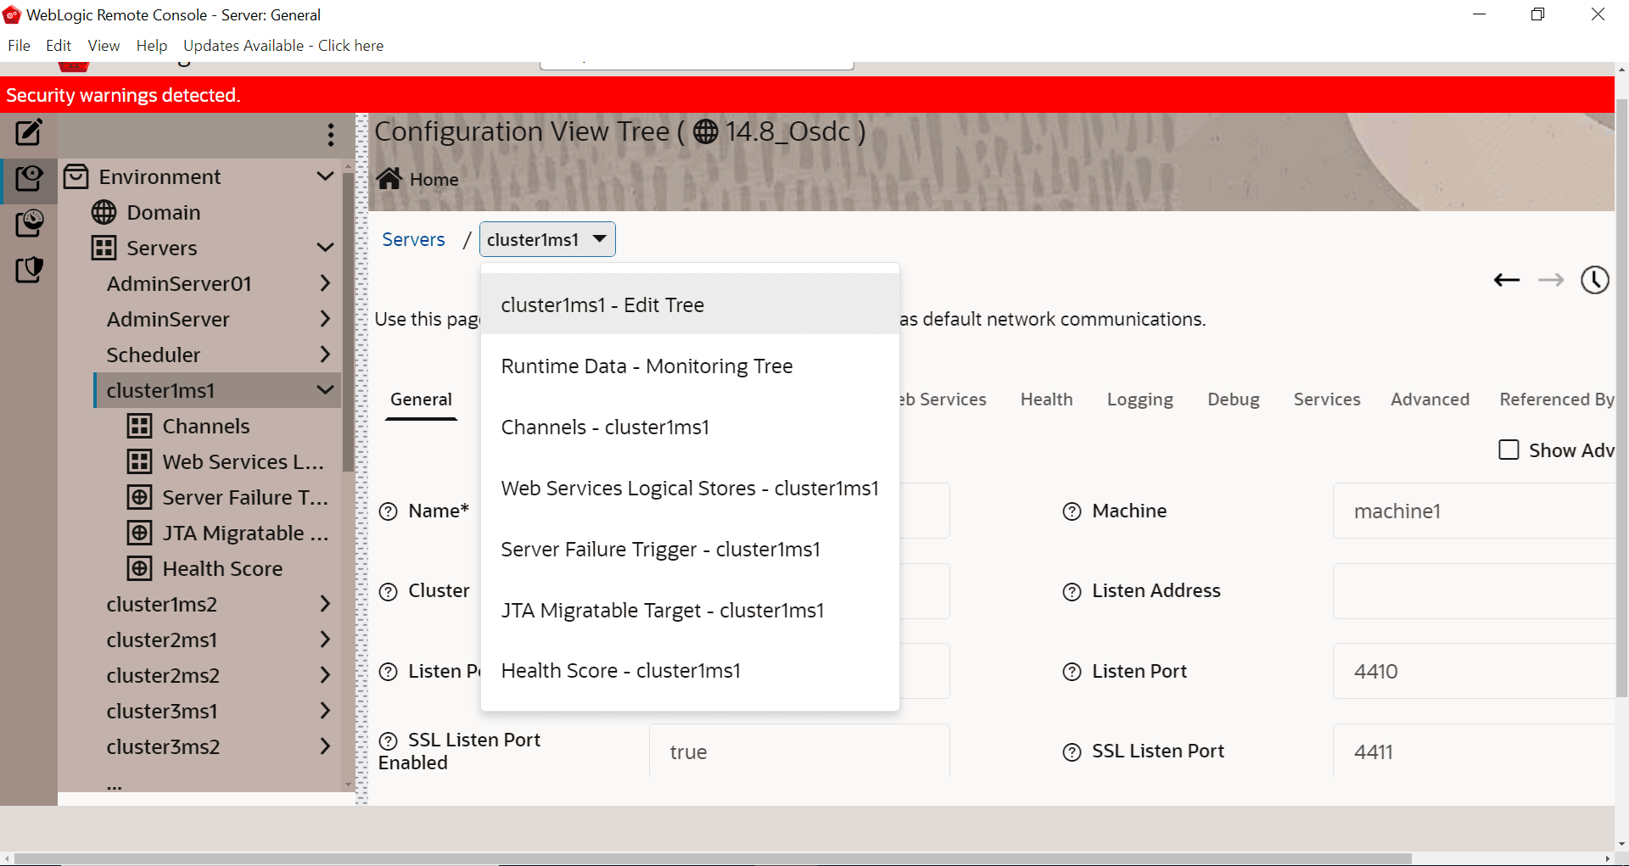The height and width of the screenshot is (866, 1629).
Task: Click the Home house icon
Action: pos(389,179)
